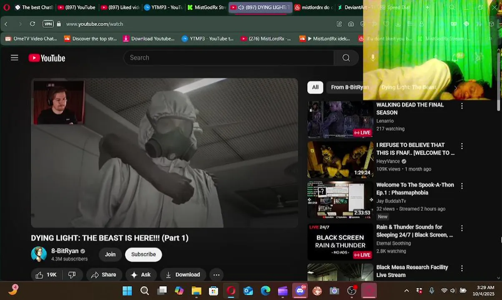Screen dimensions: 502x300
Task: Switch to (897) YouTube tab
Action: tap(76, 7)
